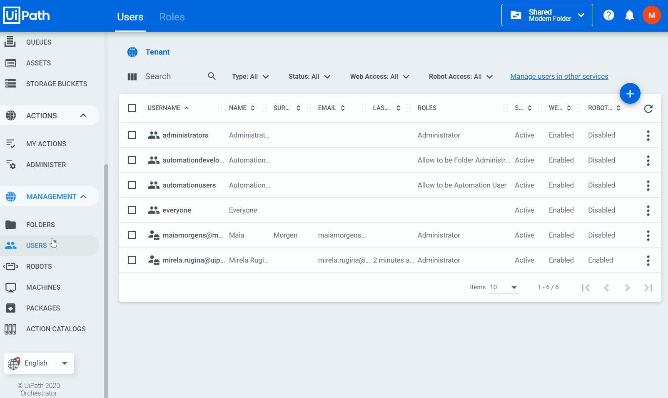Jump to last page of users
The width and height of the screenshot is (668, 398).
[x=648, y=288]
